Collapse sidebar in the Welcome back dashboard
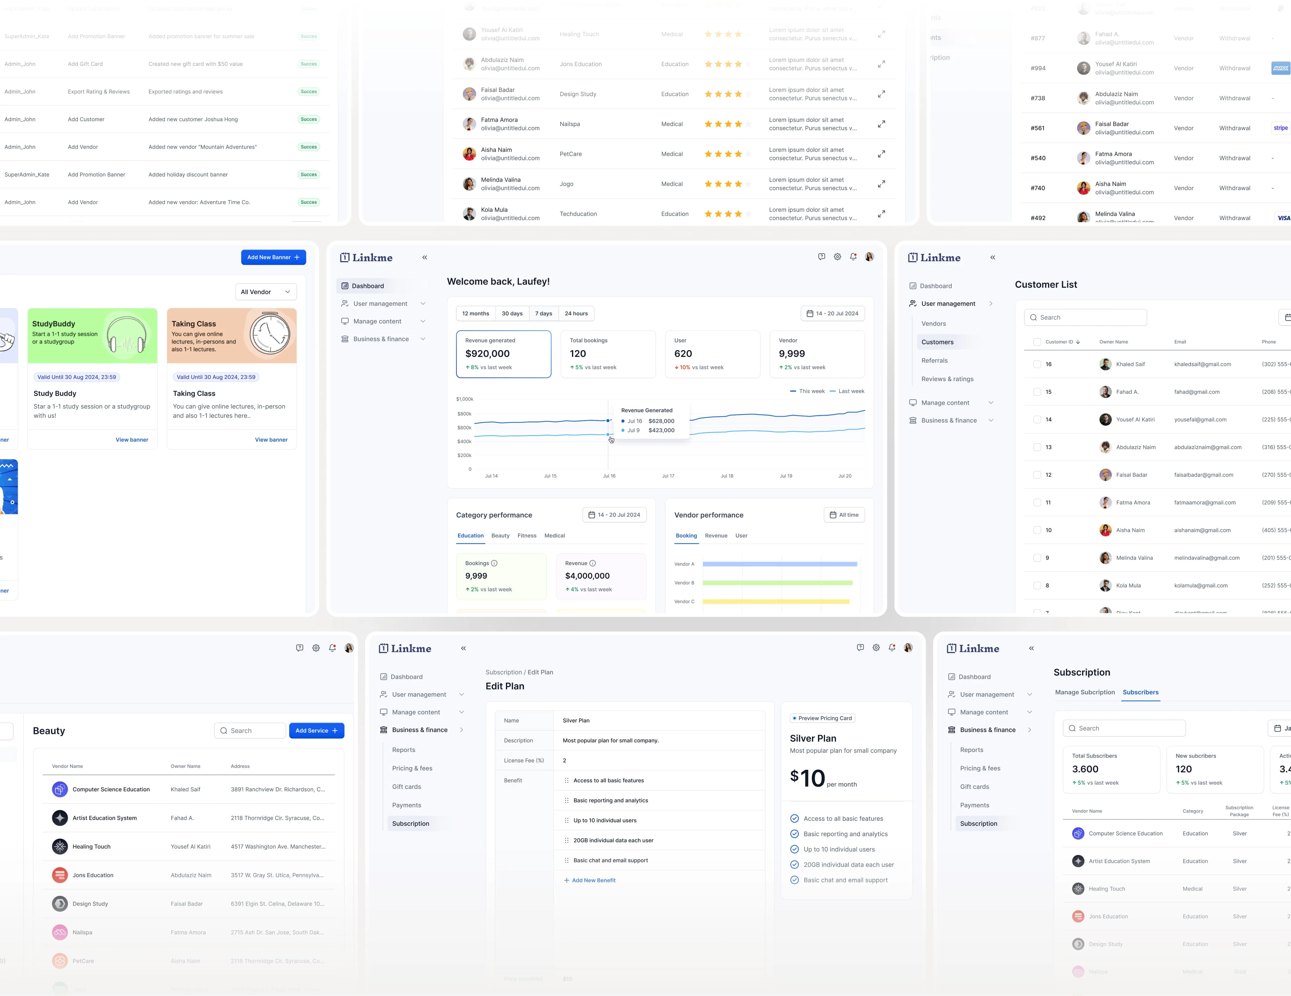 pyautogui.click(x=424, y=257)
